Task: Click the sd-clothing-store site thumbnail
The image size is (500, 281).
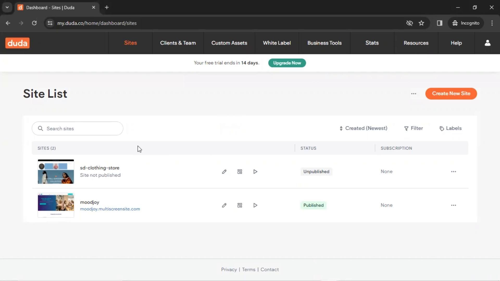Action: pos(56,172)
